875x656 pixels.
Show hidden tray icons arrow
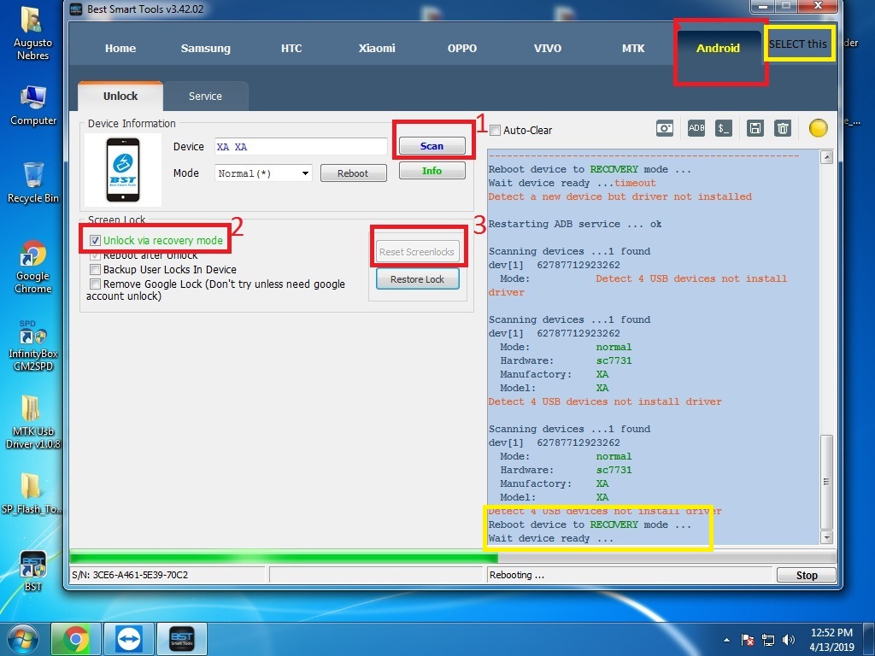[726, 640]
